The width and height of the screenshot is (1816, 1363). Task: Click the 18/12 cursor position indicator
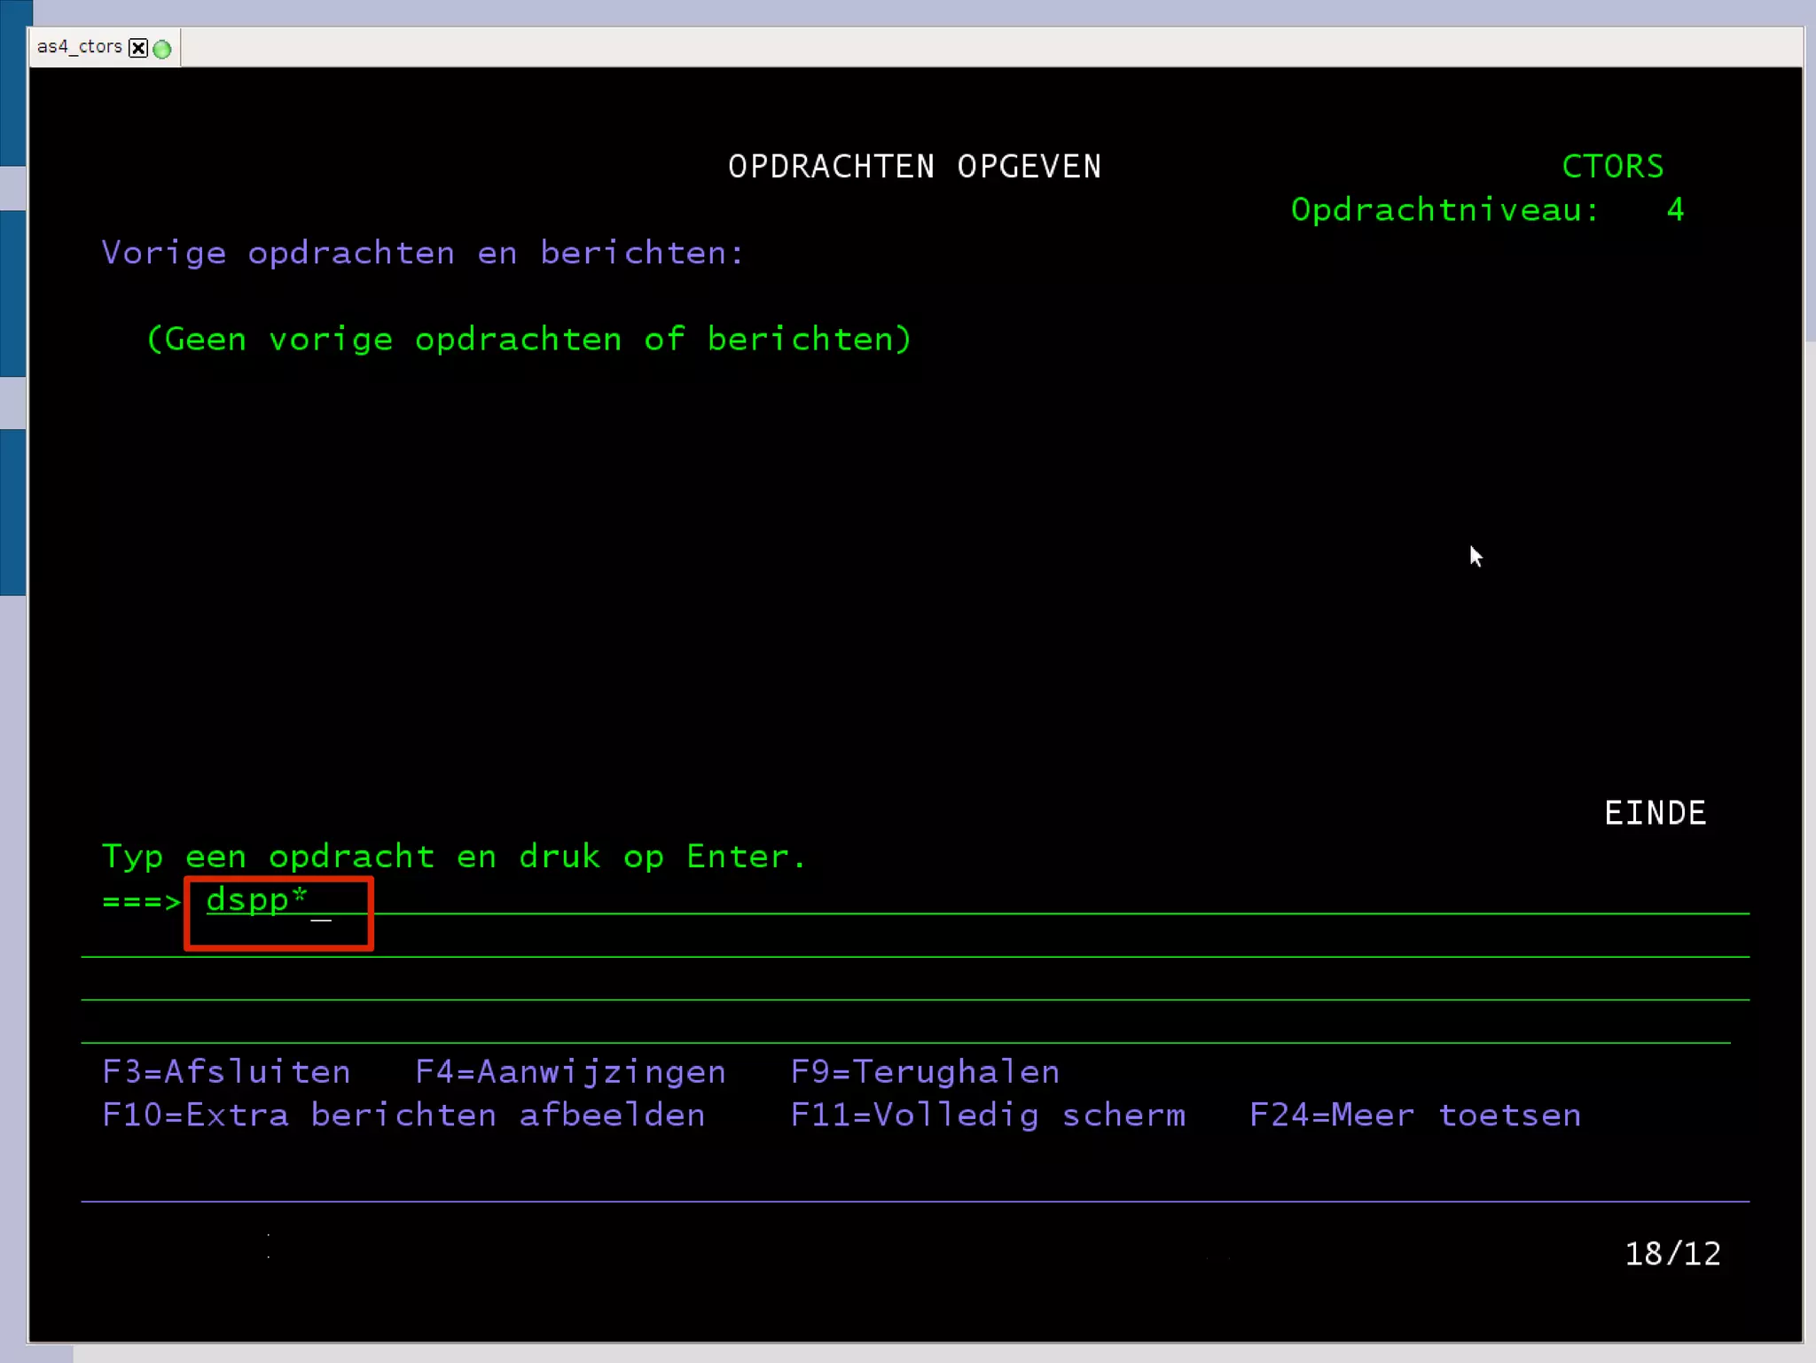[x=1672, y=1254]
